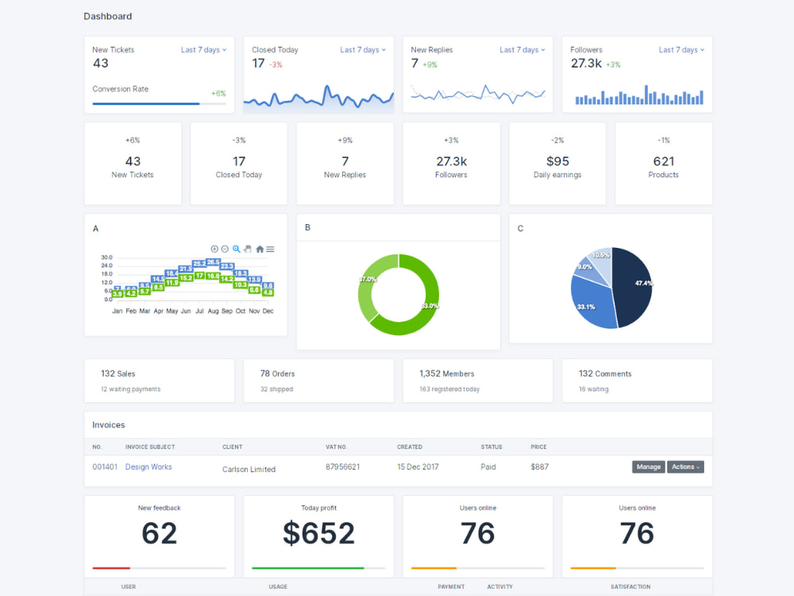Click the '12 waiting payments' text
794x596 pixels.
(131, 389)
